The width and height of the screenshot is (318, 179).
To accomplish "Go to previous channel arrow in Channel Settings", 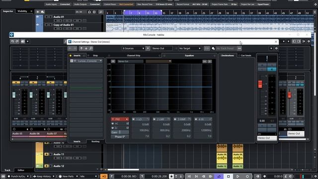I will pos(81,48).
